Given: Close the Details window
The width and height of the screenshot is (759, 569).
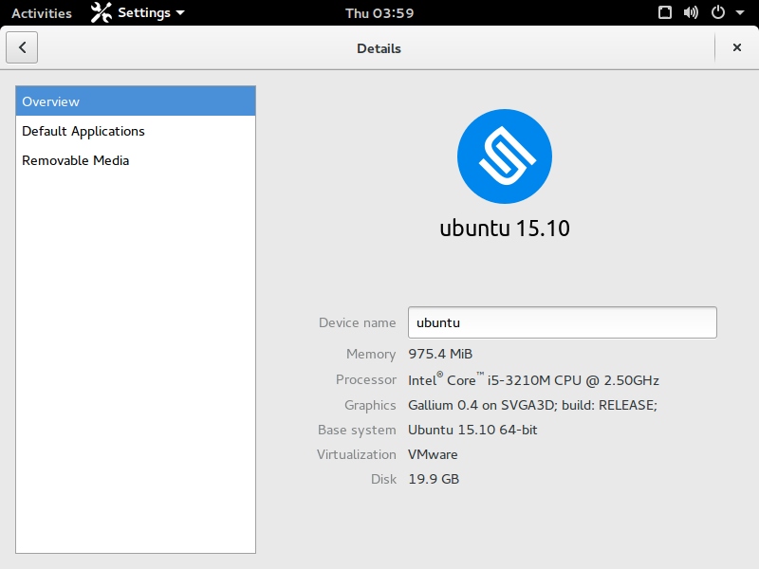Looking at the screenshot, I should point(737,47).
